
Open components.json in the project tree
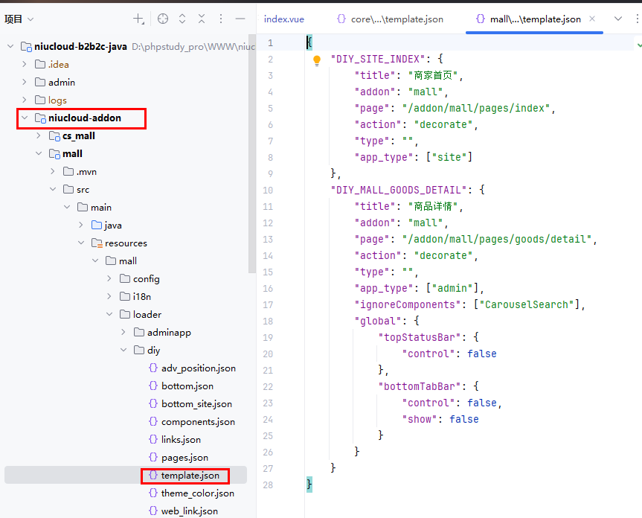(x=197, y=421)
